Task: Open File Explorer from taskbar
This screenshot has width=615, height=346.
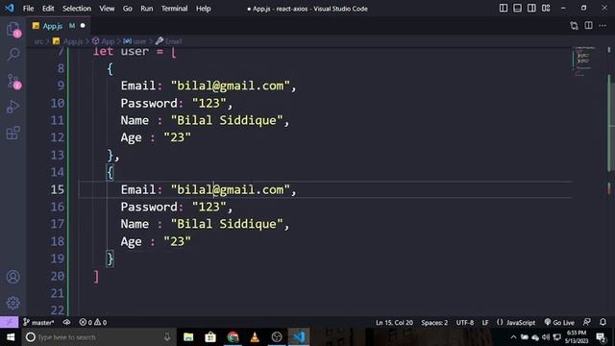Action: click(188, 337)
